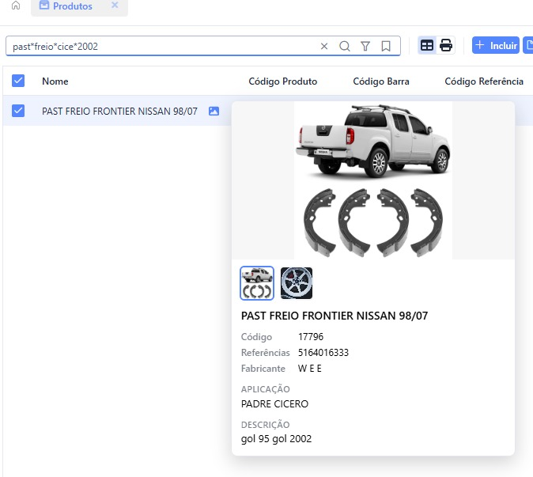
Task: Click the reference value 5164016333
Action: point(323,353)
